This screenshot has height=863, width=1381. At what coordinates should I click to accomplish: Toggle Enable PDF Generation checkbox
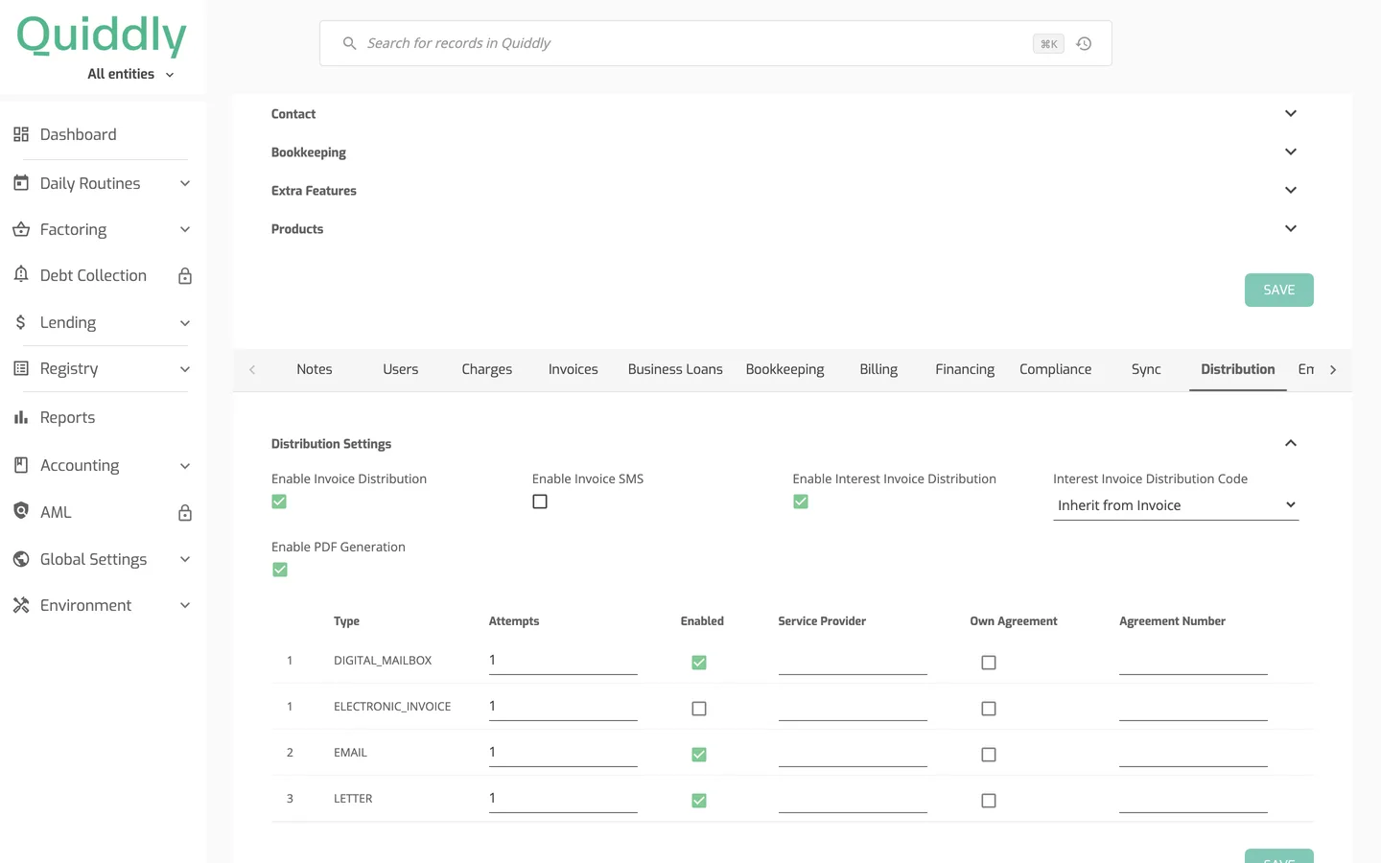280,570
